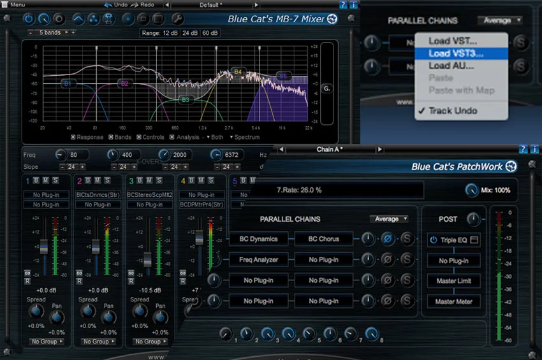Viewport: 542px width, 360px height.
Task: Open info icon in MB-7 Mixer title bar
Action: coord(353,4)
